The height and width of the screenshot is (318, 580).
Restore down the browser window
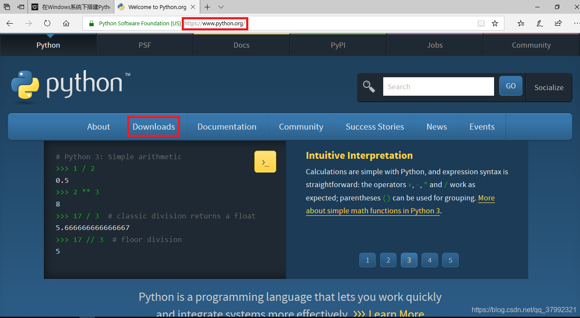(x=557, y=7)
